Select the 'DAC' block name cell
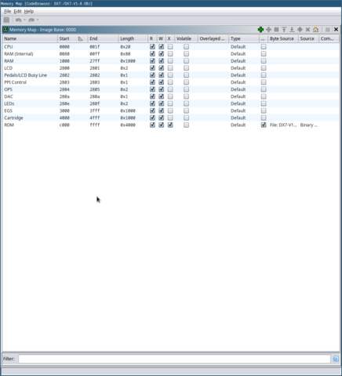Image resolution: width=342 pixels, height=376 pixels. (x=9, y=96)
